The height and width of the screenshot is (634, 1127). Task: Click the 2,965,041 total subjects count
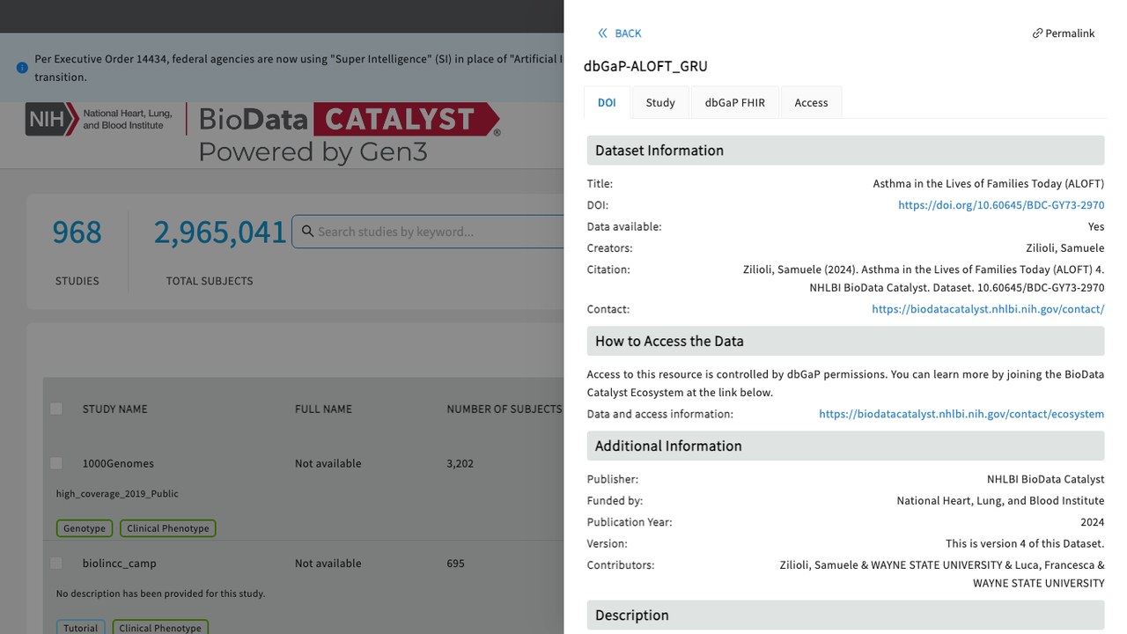tap(220, 232)
